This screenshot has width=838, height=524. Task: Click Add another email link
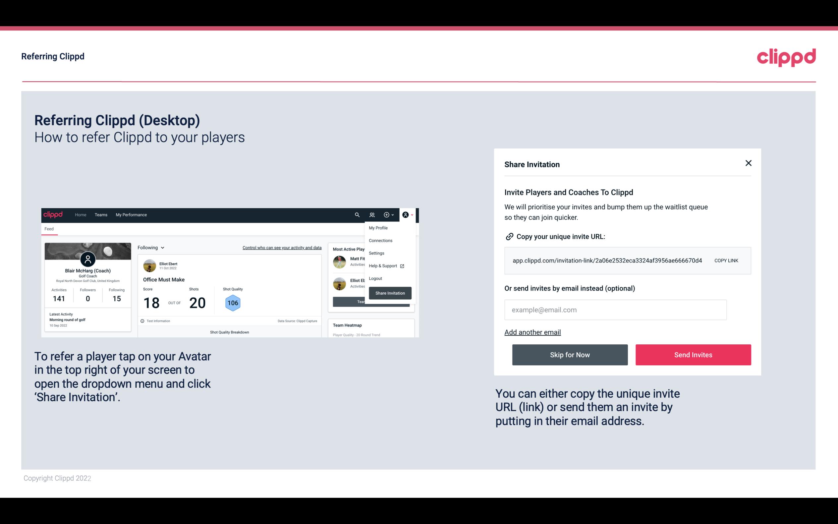pyautogui.click(x=532, y=332)
